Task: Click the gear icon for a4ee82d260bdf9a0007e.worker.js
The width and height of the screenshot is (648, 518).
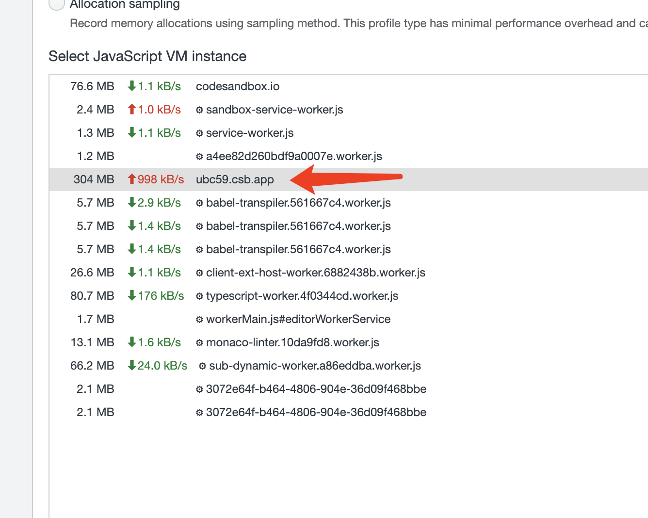Action: (198, 156)
